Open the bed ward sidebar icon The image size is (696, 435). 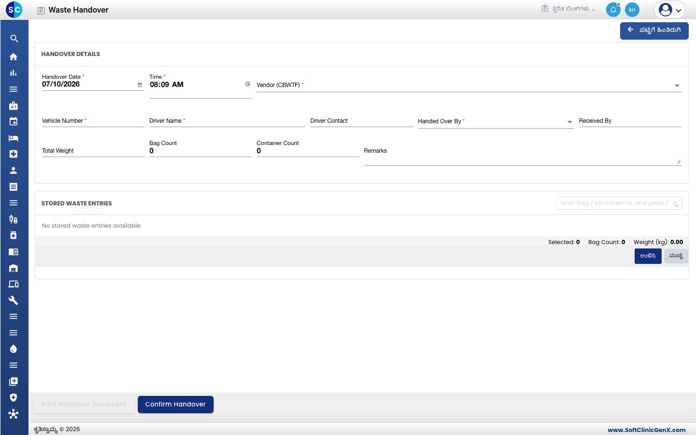(x=14, y=138)
